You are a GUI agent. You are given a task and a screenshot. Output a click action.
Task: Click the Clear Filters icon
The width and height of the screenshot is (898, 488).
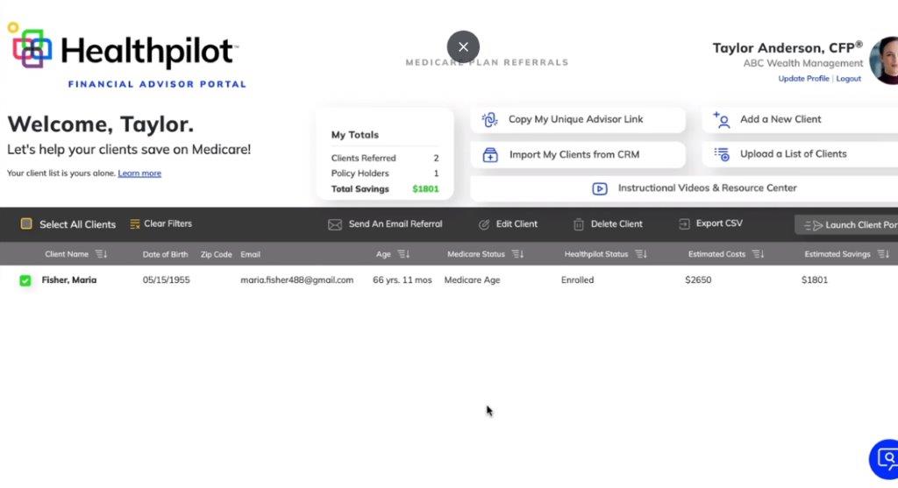(x=134, y=224)
